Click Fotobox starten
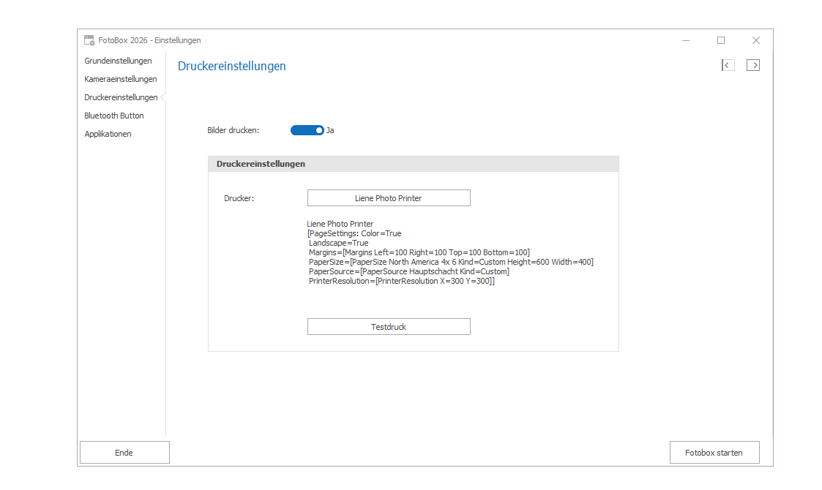 pyautogui.click(x=714, y=452)
